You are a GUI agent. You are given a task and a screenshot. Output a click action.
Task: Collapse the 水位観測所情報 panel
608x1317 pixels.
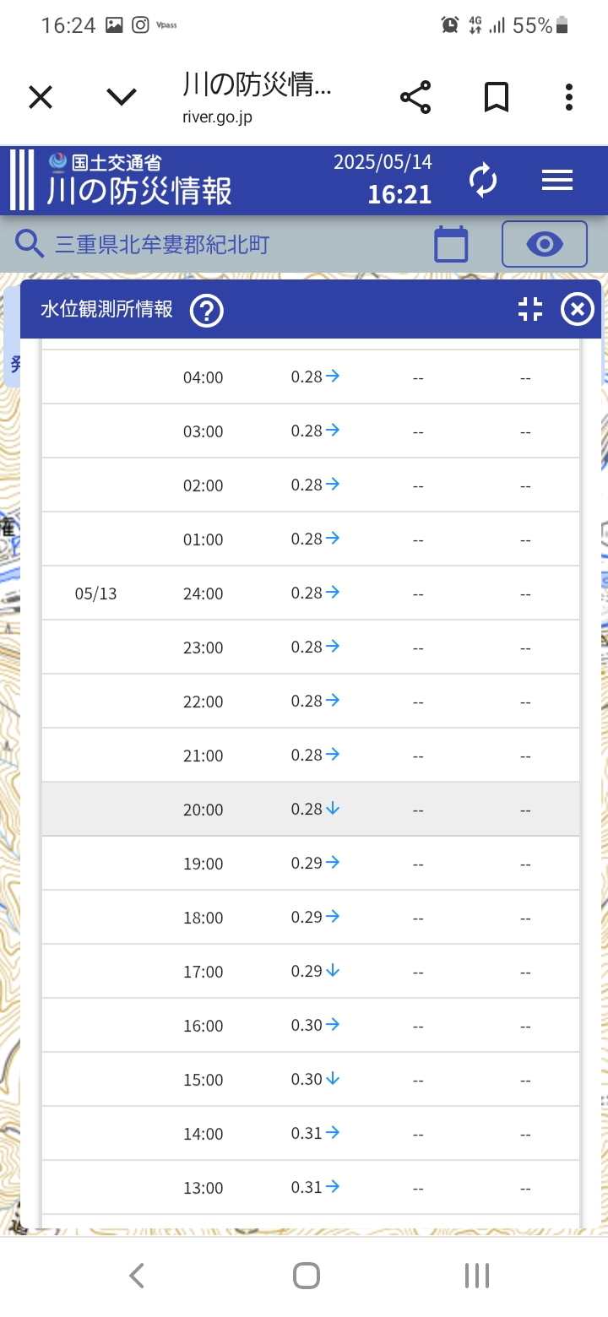530,310
